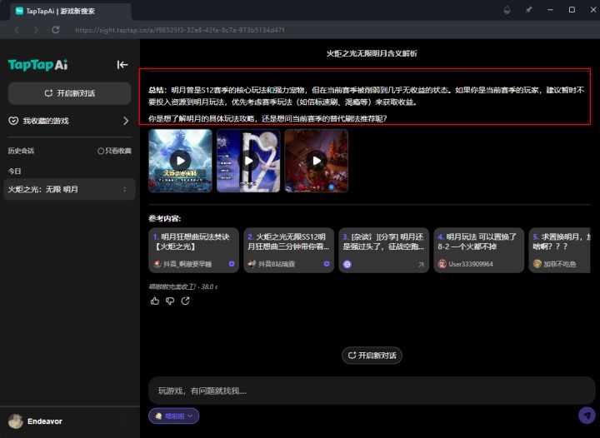Toggle the 只看收藏 radio option
The height and width of the screenshot is (438, 600).
[x=114, y=151]
